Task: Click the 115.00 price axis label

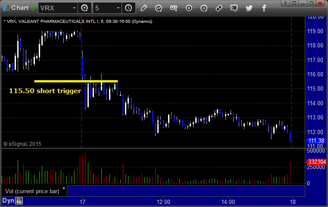Action: (x=315, y=88)
